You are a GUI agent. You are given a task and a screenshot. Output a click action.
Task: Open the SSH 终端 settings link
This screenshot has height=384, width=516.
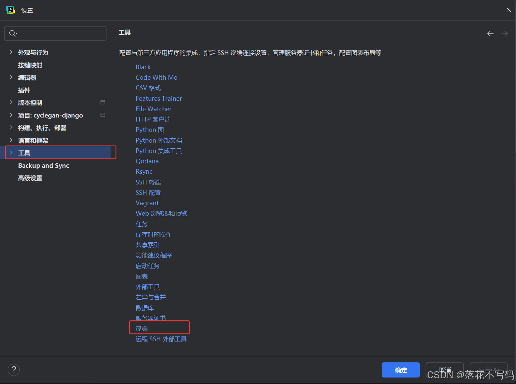click(148, 182)
